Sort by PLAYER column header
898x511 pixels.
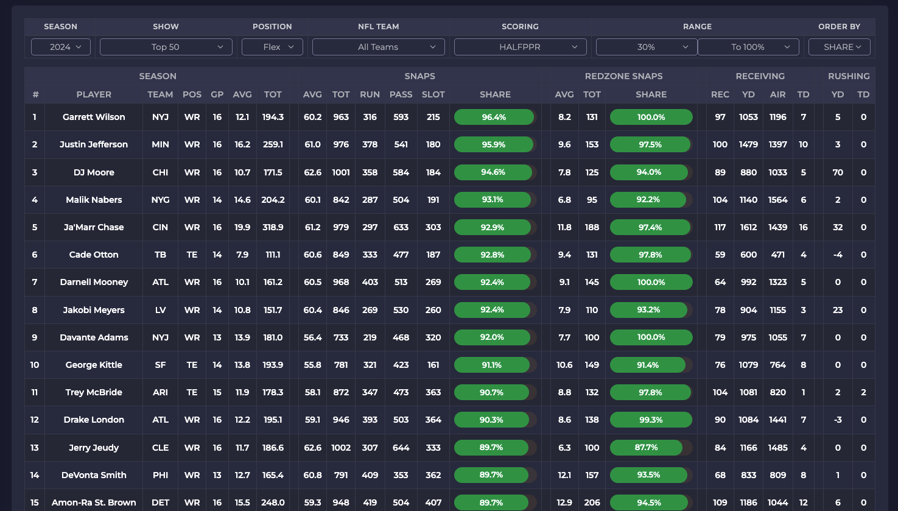(94, 94)
